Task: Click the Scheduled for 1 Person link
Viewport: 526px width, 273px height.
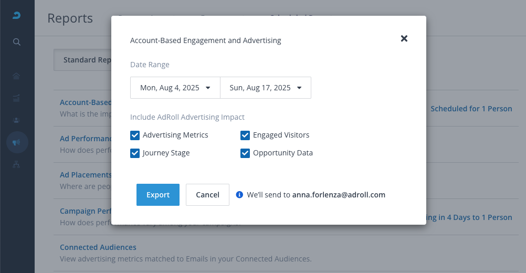Action: [471, 109]
